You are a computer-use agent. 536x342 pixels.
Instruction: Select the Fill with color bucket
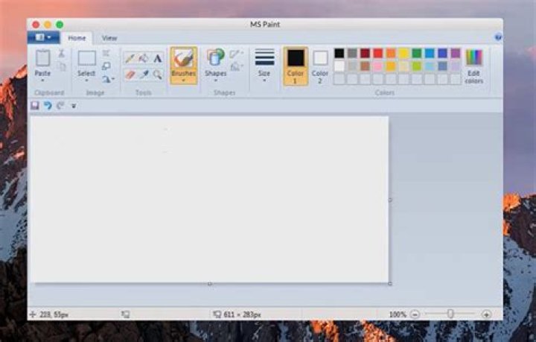[144, 58]
